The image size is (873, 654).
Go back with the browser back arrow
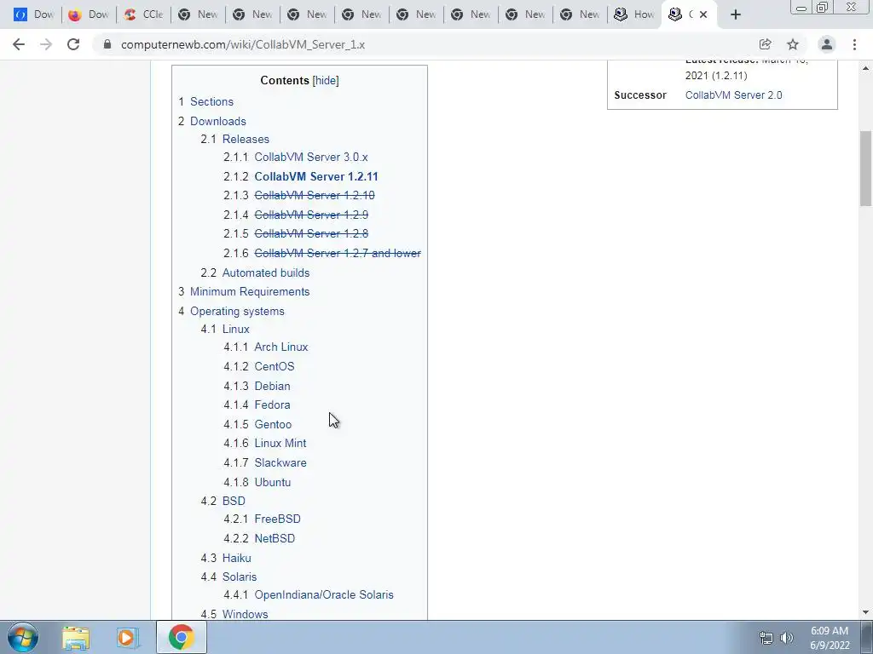pos(19,44)
